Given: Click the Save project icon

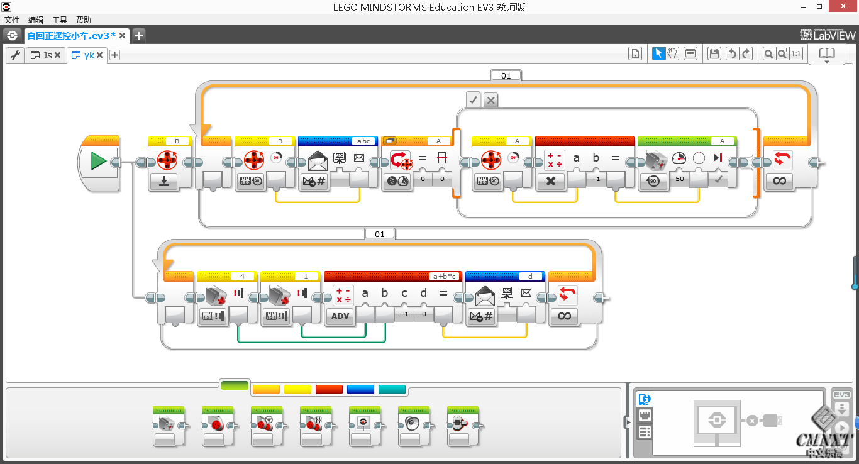Looking at the screenshot, I should [x=714, y=54].
